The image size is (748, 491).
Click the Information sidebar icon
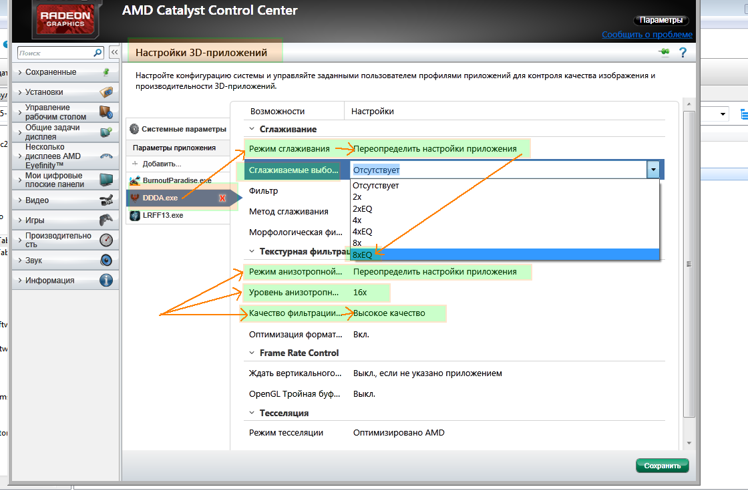tap(106, 281)
